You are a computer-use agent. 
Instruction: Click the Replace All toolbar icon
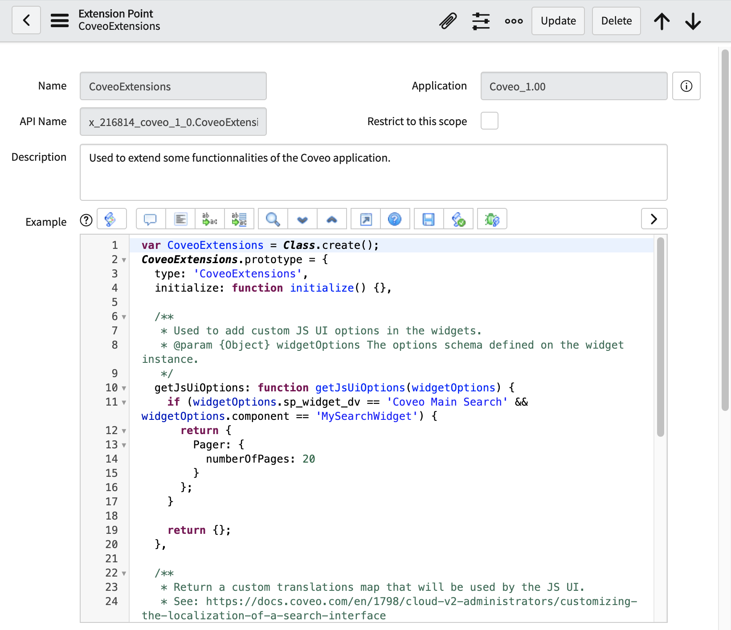click(x=239, y=219)
